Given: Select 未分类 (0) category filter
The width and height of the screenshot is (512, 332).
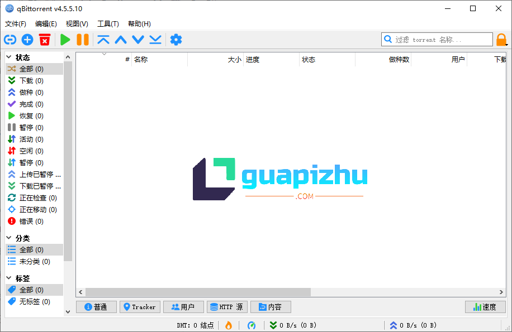Looking at the screenshot, I should [x=34, y=261].
